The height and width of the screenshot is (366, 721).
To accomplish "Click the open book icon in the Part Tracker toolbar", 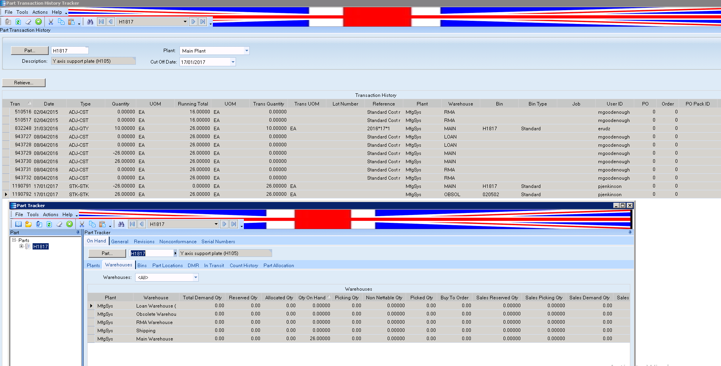I will (x=18, y=224).
